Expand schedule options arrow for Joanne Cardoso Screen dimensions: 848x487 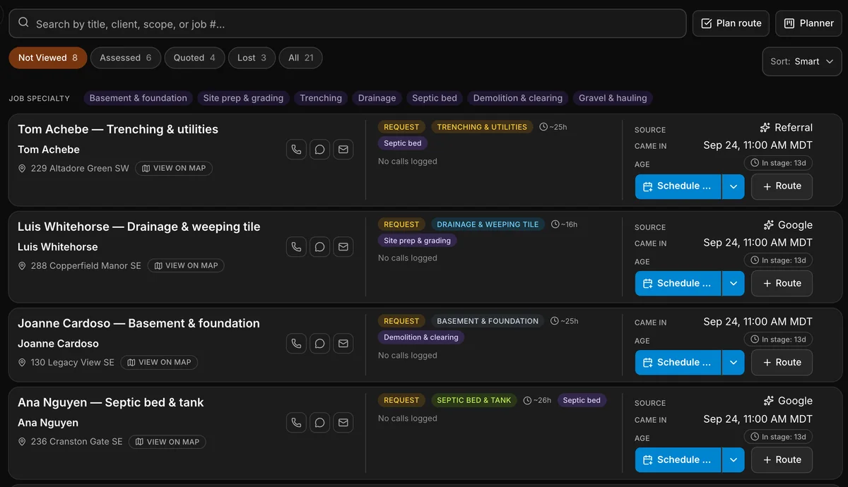[x=733, y=363]
